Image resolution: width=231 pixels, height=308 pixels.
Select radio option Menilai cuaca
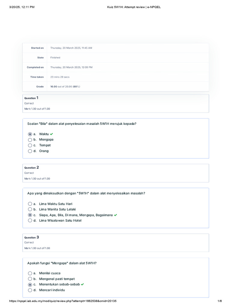coord(30,273)
